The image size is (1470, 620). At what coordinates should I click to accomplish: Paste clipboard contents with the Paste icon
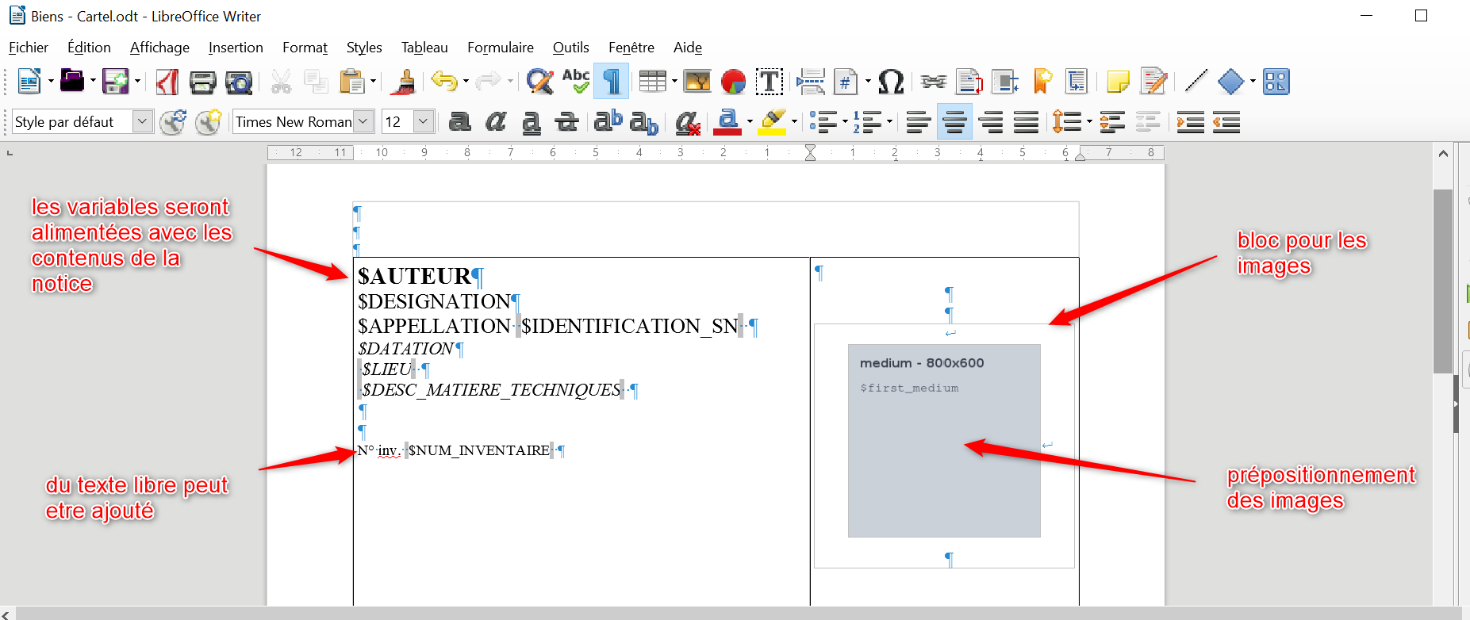[352, 82]
